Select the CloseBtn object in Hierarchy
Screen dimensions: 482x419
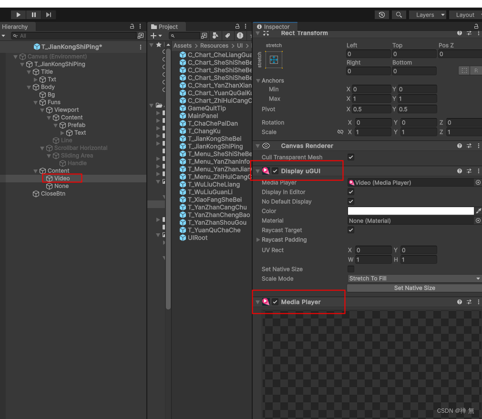[53, 194]
